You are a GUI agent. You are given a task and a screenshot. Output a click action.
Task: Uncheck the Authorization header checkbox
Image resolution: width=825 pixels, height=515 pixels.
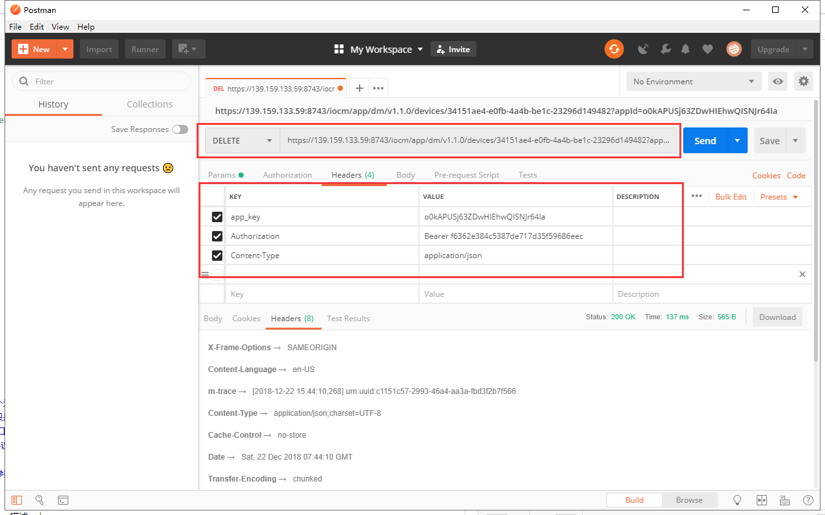pyautogui.click(x=217, y=236)
